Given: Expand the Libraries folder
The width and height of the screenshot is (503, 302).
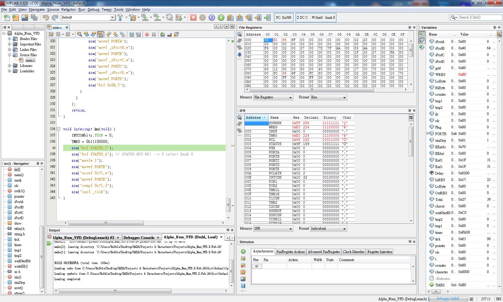Looking at the screenshot, I should pos(9,66).
